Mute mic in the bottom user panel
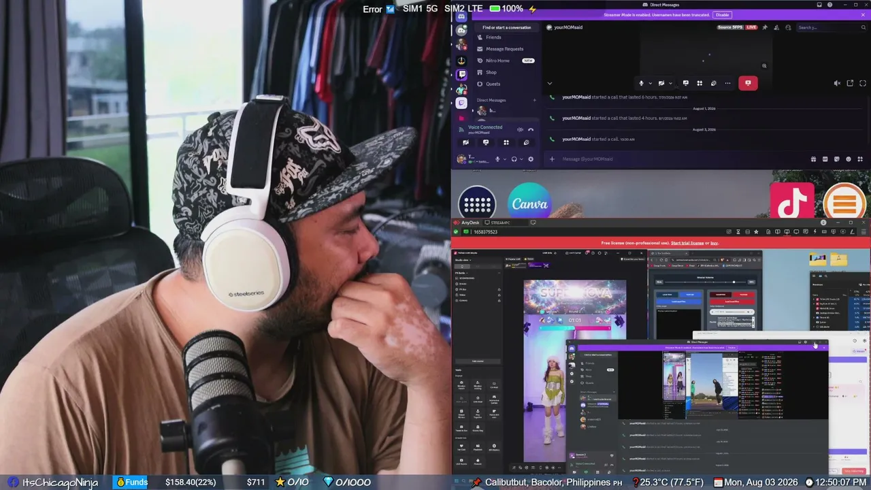The height and width of the screenshot is (490, 871). (x=497, y=159)
